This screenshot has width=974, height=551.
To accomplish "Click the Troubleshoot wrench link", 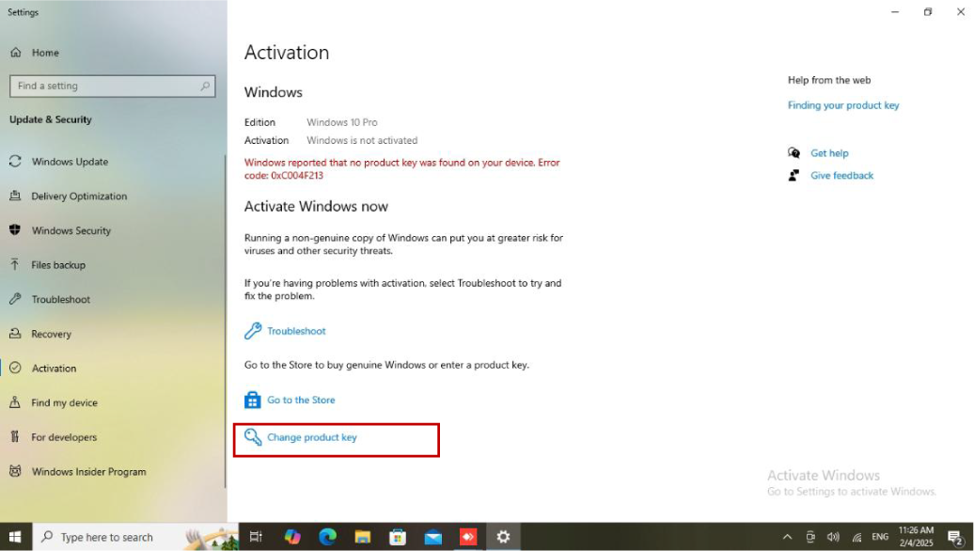I will (x=295, y=331).
